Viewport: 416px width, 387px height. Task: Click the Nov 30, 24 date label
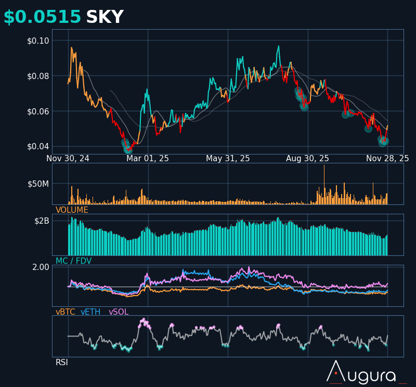tap(68, 159)
